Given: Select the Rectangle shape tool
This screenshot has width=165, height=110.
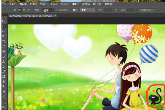Looking at the screenshot, I should coord(4,107).
